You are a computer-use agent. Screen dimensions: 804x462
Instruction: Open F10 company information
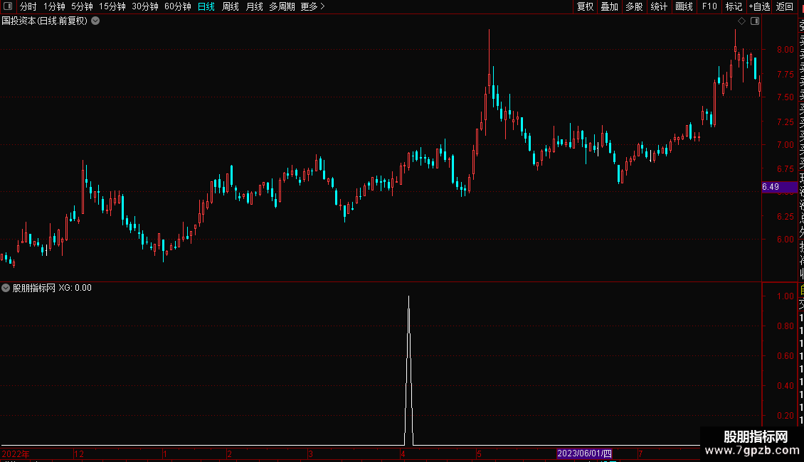click(709, 6)
